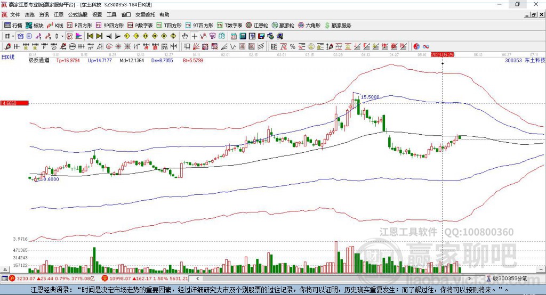Click the horizontal scrollbar left arrow
The image size is (546, 295).
[198, 278]
